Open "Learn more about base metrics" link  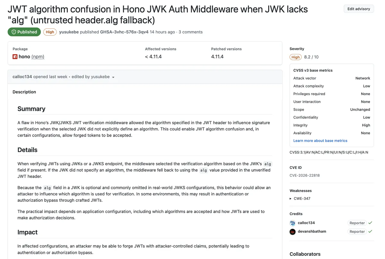click(x=320, y=141)
